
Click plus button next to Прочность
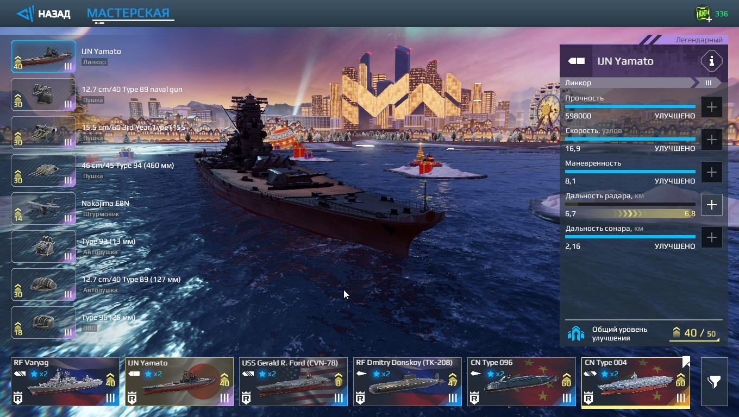(711, 107)
